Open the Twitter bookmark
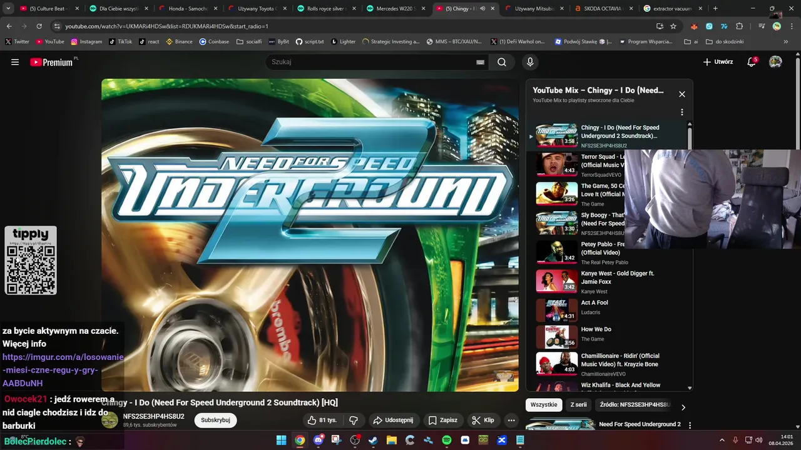This screenshot has height=450, width=801. (x=17, y=41)
